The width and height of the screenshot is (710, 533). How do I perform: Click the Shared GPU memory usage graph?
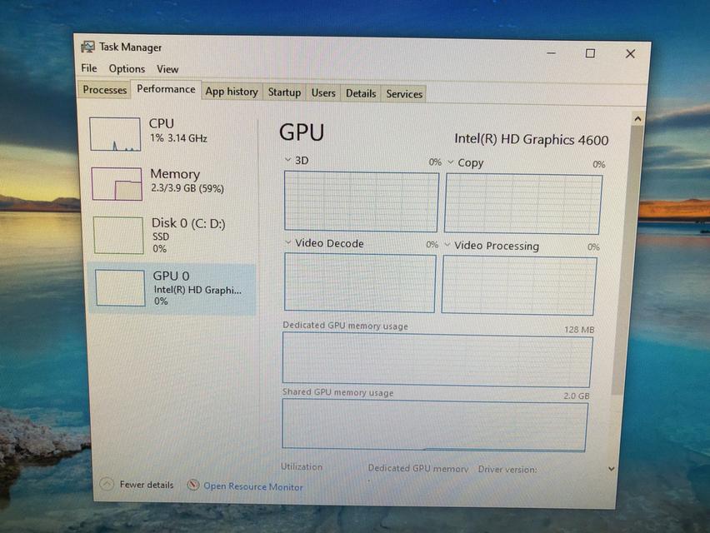435,426
